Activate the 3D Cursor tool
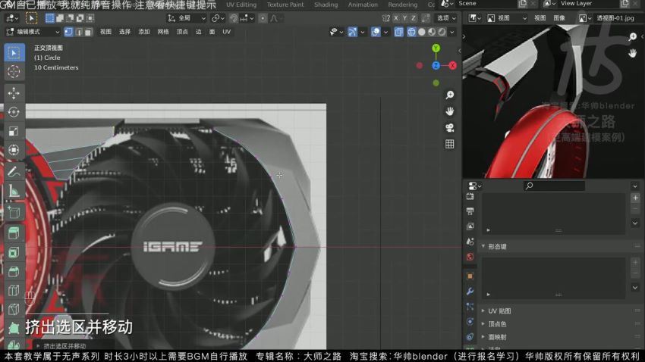 14,71
